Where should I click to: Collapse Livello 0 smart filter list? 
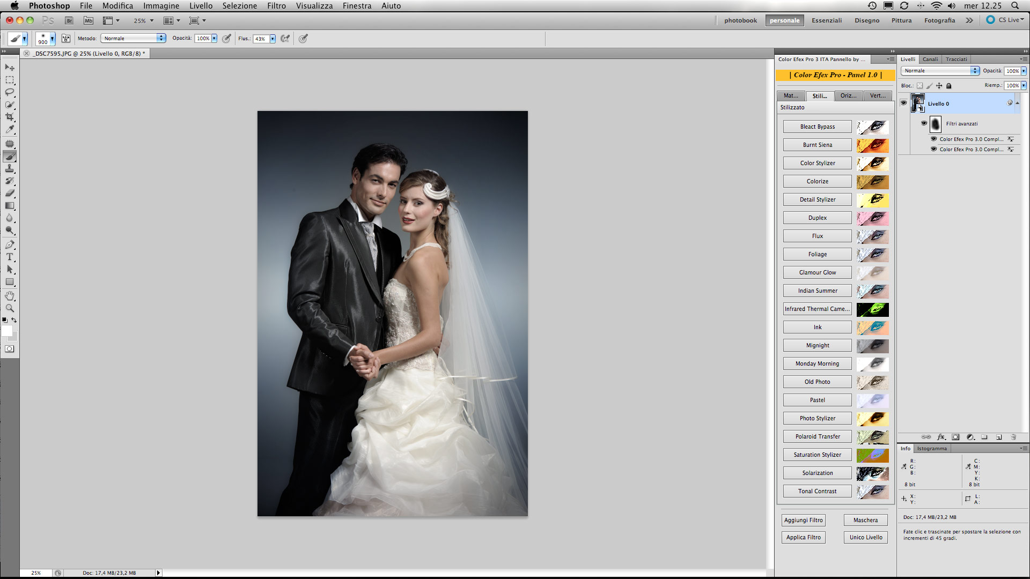1017,103
